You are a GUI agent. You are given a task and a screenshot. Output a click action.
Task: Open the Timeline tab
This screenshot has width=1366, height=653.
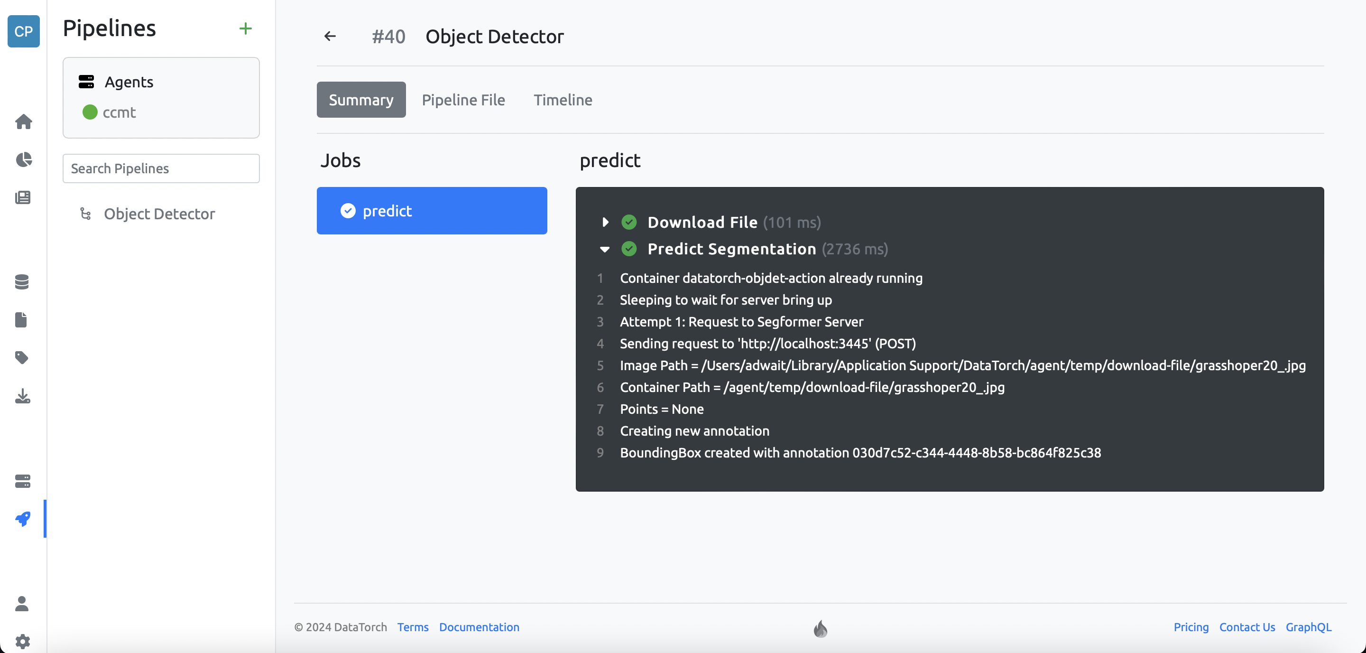tap(563, 100)
